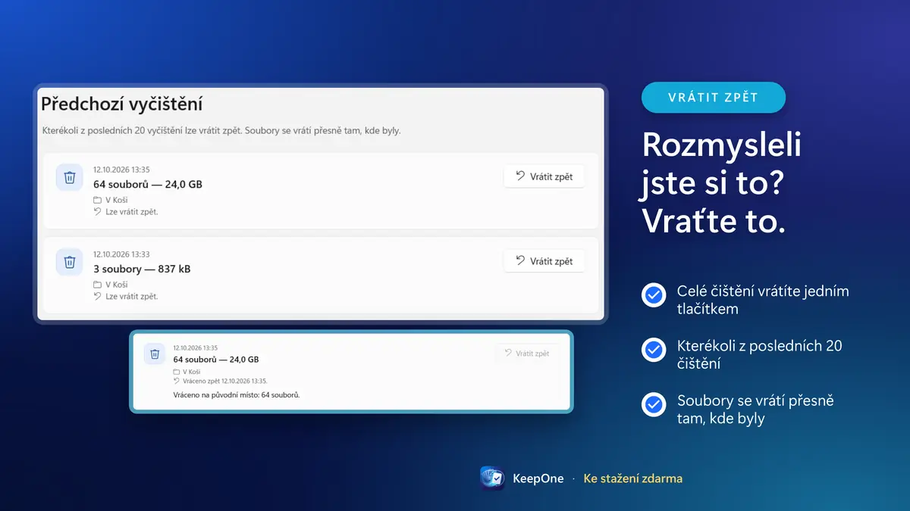Click the greyed-out Vrátit zpět in the restored card
Viewport: 910px width, 511px height.
pyautogui.click(x=526, y=354)
